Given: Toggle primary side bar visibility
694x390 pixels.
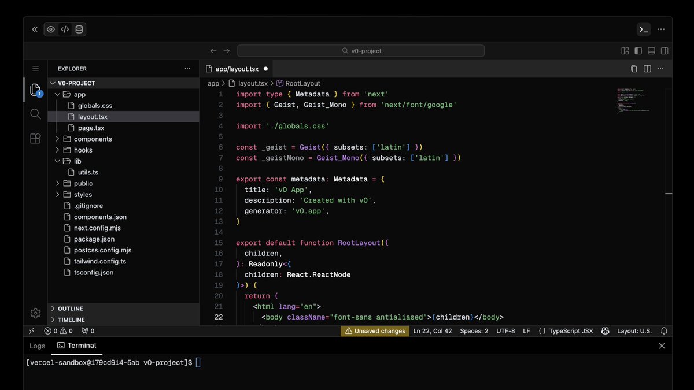Looking at the screenshot, I should pos(638,51).
